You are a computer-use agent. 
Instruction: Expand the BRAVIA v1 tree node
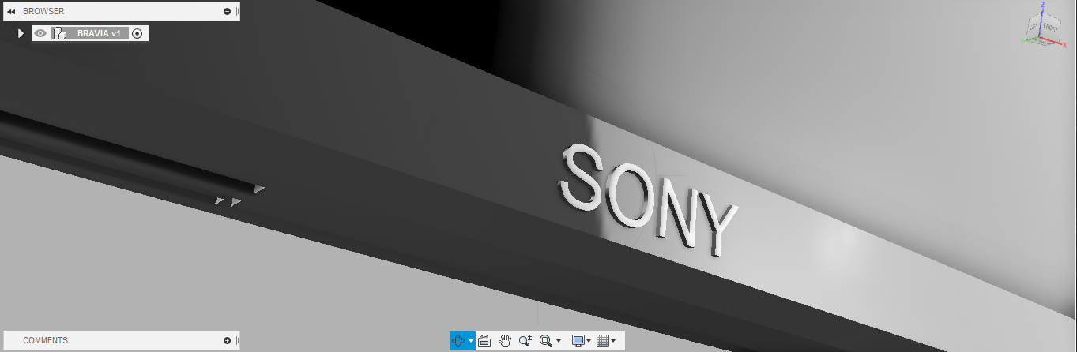[x=20, y=33]
